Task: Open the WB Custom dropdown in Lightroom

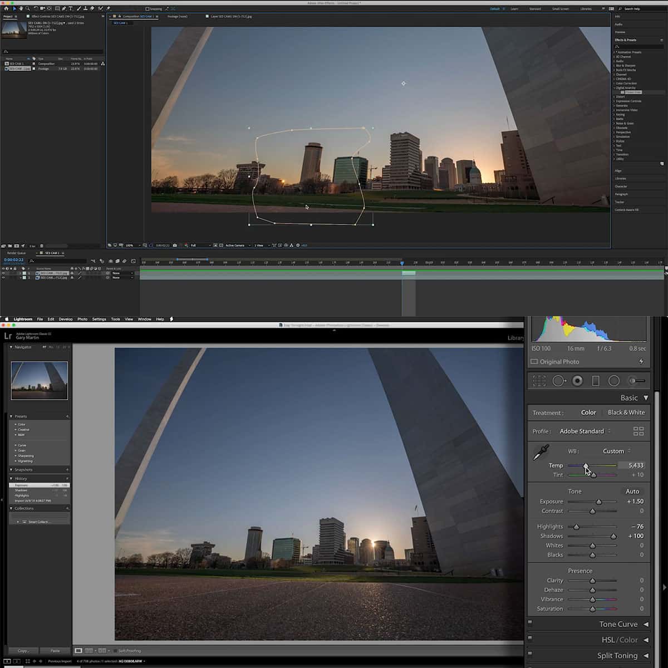Action: [x=614, y=451]
